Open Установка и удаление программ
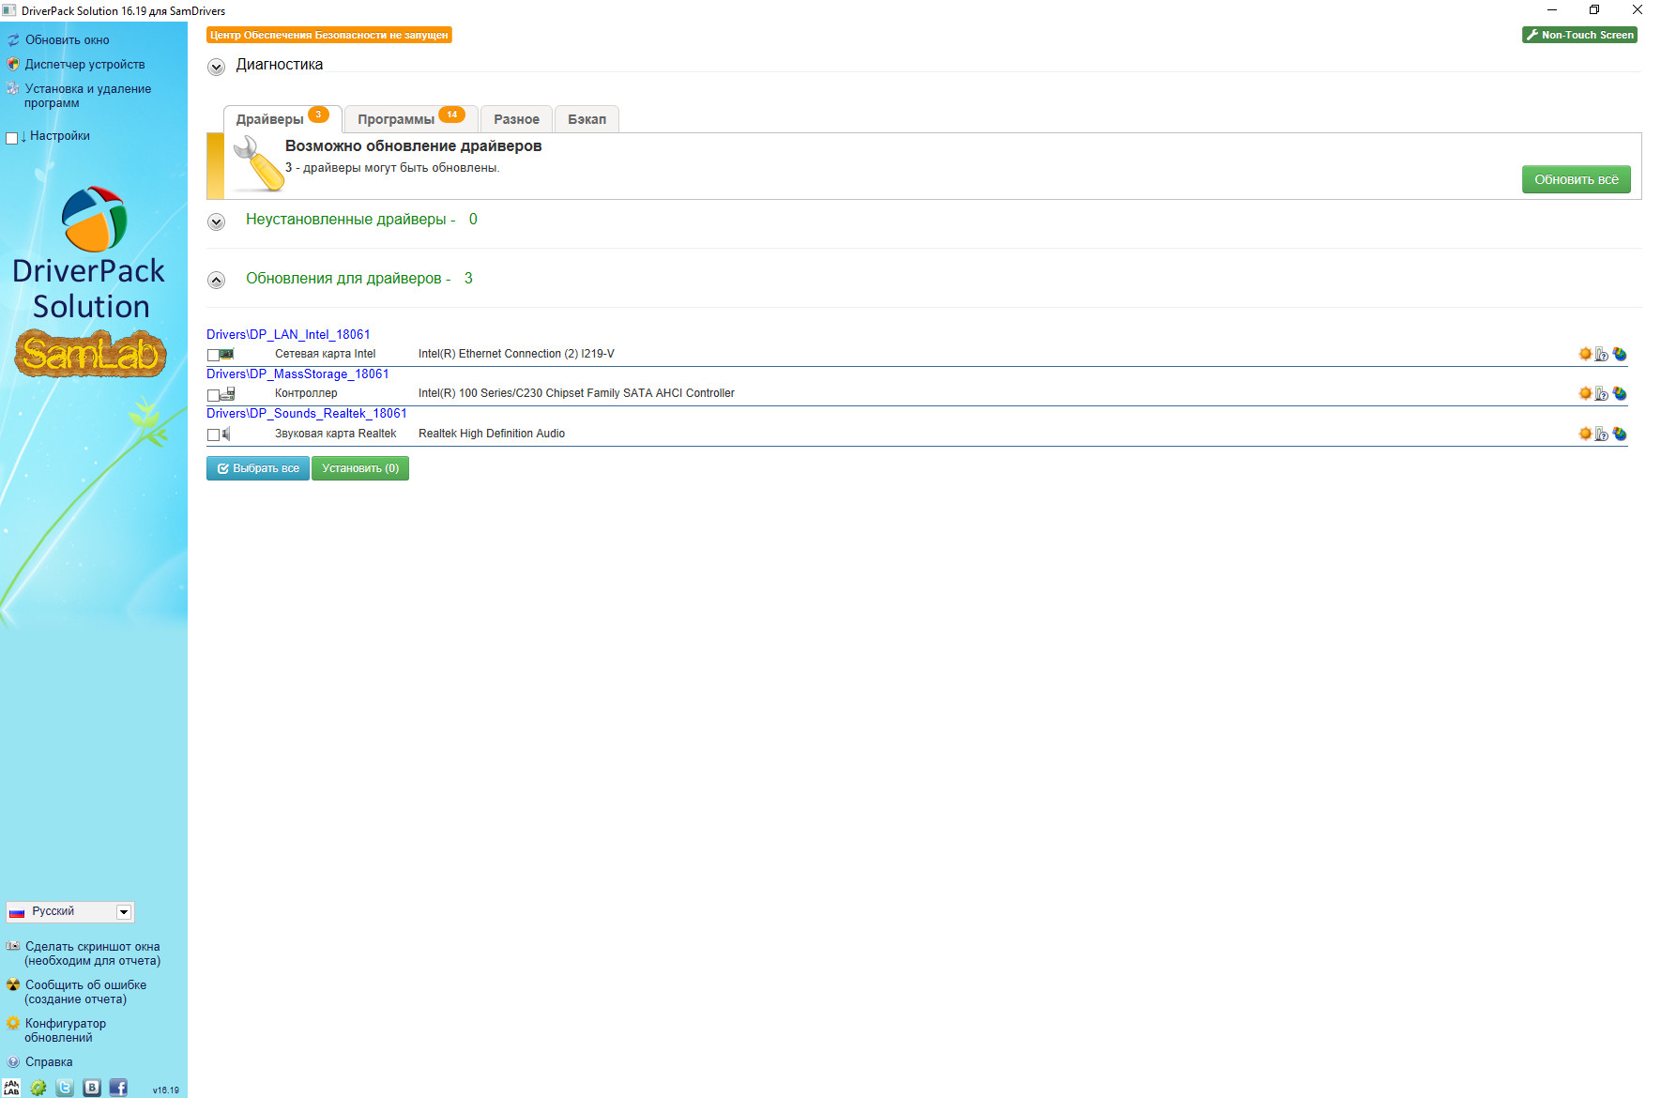The height and width of the screenshot is (1098, 1661). click(x=87, y=96)
